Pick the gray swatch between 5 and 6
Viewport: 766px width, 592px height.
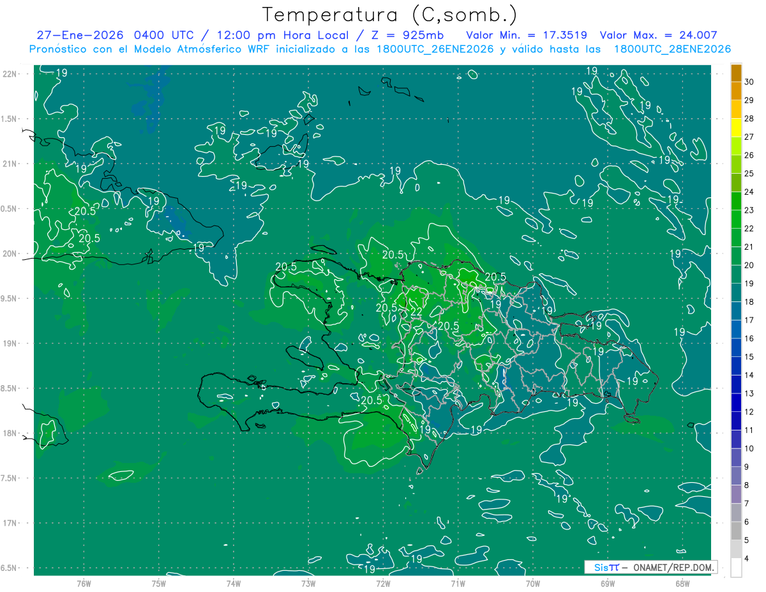click(x=736, y=531)
